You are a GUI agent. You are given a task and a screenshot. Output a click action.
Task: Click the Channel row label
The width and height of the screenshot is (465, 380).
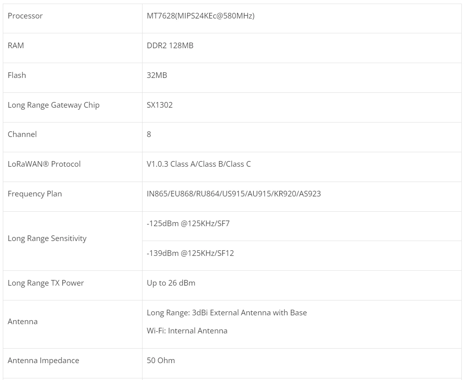tap(22, 135)
